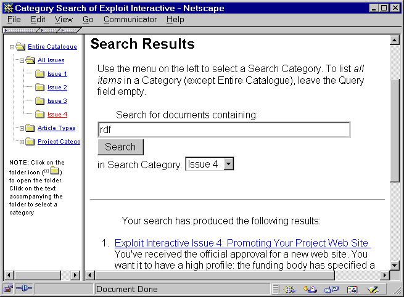This screenshot has width=404, height=297.
Task: Click the Project Categories folder icon
Action: (30, 142)
